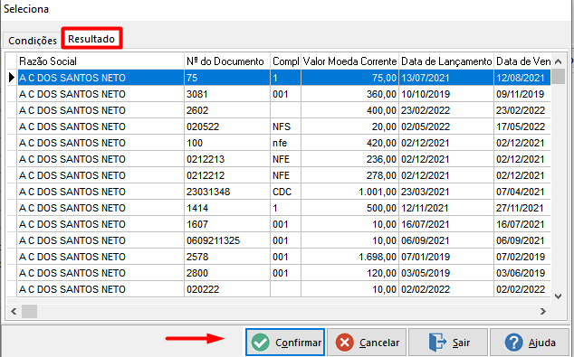
Task: Click the launch date 07/01/2019
Action: (x=446, y=257)
